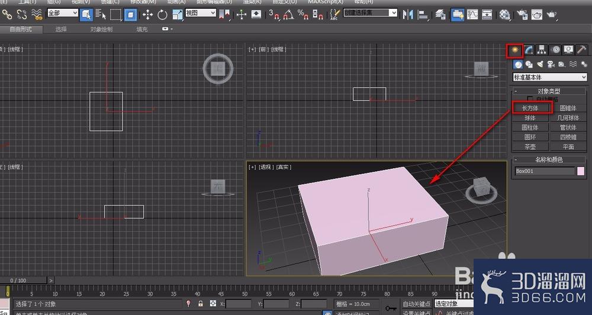Viewport: 592px width, 315px height.
Task: Switch to the 自由形式 ribbon tab
Action: [x=21, y=29]
